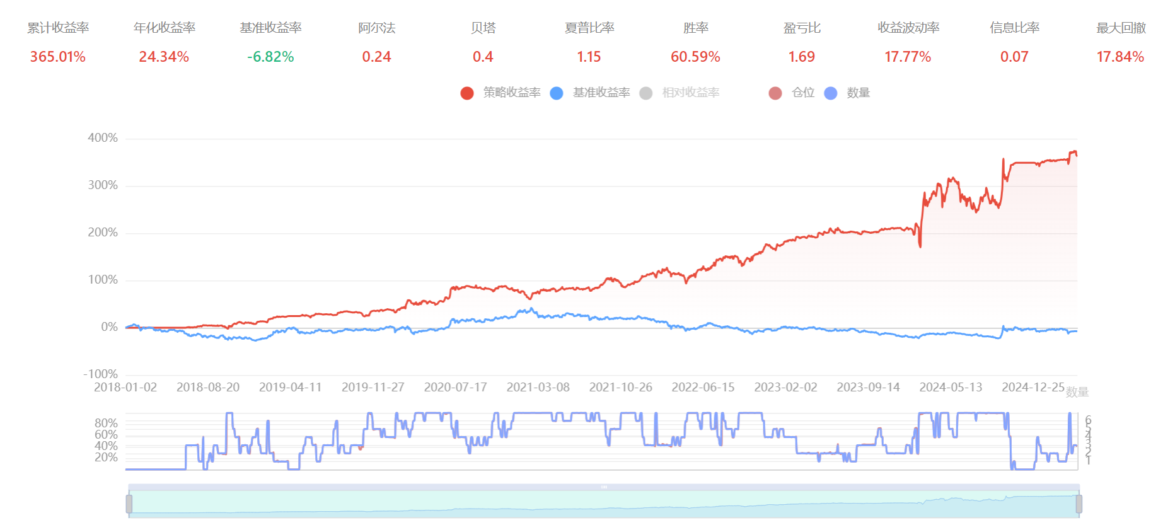This screenshot has height=525, width=1163.
Task: Click the 2024-05-13 date axis label
Action: pos(951,387)
